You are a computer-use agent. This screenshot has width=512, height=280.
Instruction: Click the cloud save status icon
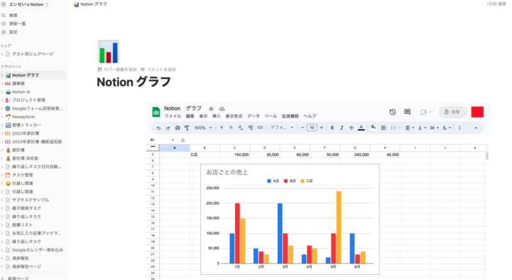coord(221,109)
